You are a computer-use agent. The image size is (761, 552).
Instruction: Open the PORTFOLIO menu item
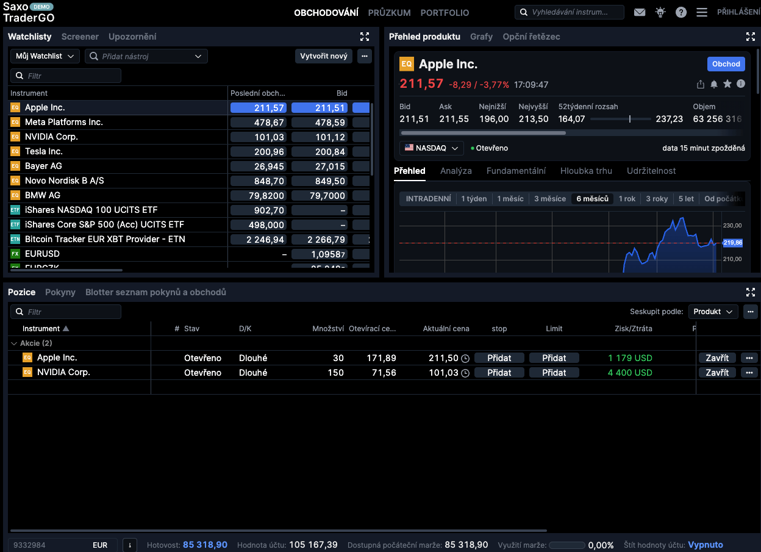click(x=445, y=12)
